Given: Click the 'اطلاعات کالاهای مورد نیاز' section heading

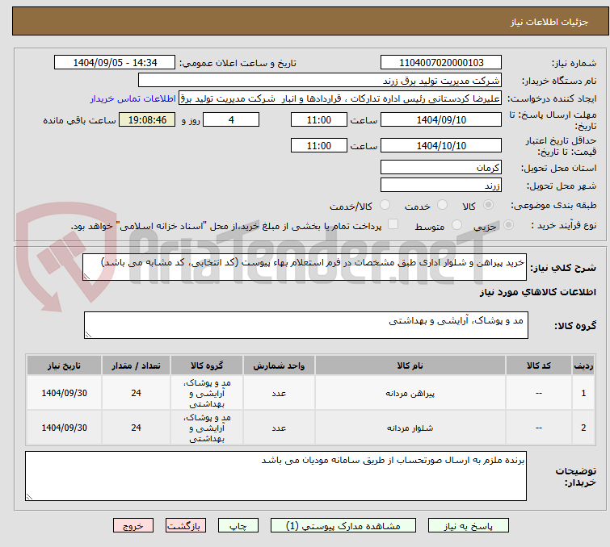Looking at the screenshot, I should point(537,292).
